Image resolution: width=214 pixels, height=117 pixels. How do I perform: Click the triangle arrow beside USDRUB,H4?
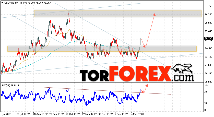pos(2,3)
